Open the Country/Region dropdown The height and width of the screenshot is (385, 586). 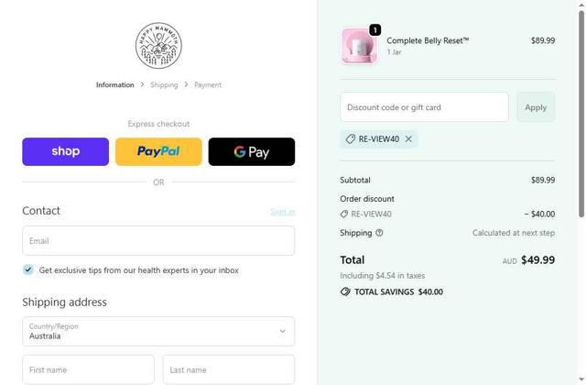158,331
